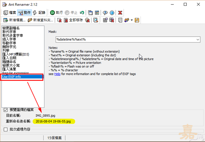Select 插入字串 action
Image resolution: width=205 pixels, height=142 pixels.
[9, 39]
